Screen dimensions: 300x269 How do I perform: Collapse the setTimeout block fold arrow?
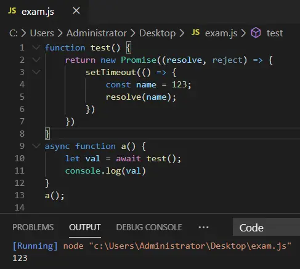[x=36, y=72]
